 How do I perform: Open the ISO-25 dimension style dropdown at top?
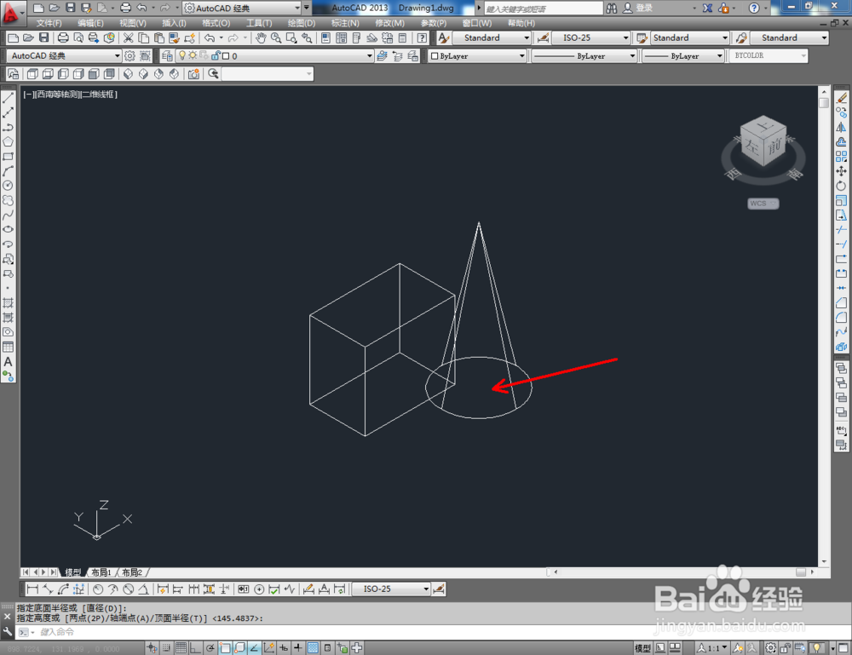point(590,38)
